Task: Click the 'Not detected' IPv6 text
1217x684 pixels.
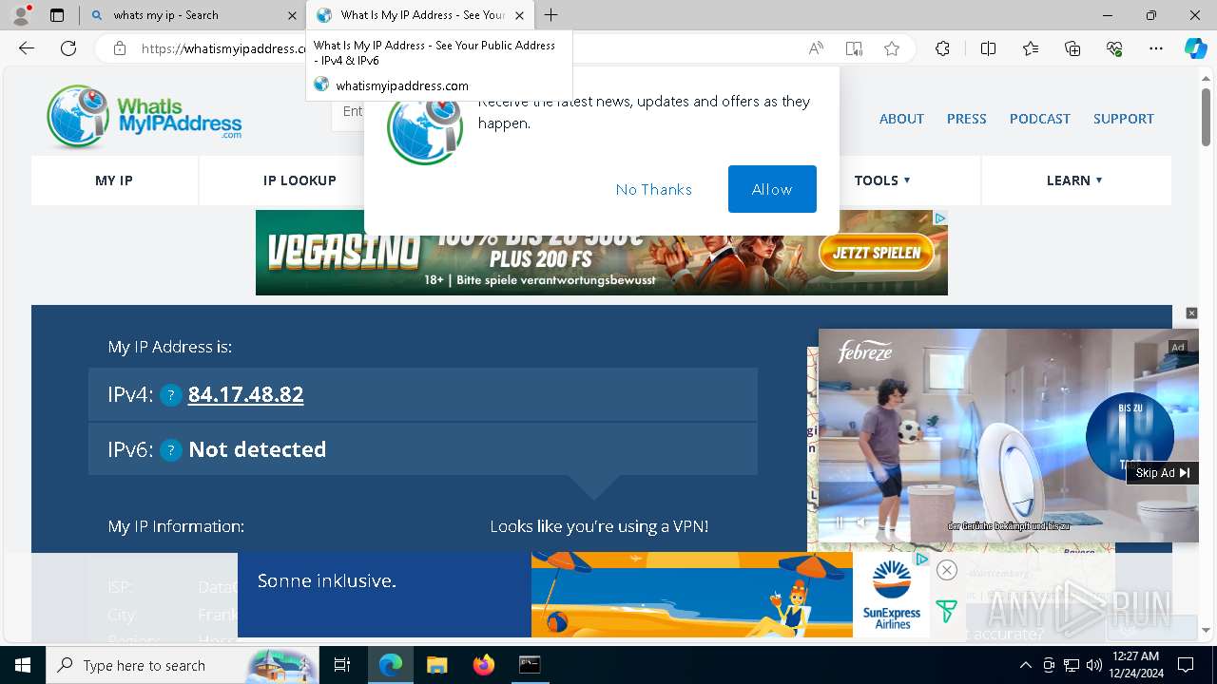Action: pyautogui.click(x=258, y=449)
